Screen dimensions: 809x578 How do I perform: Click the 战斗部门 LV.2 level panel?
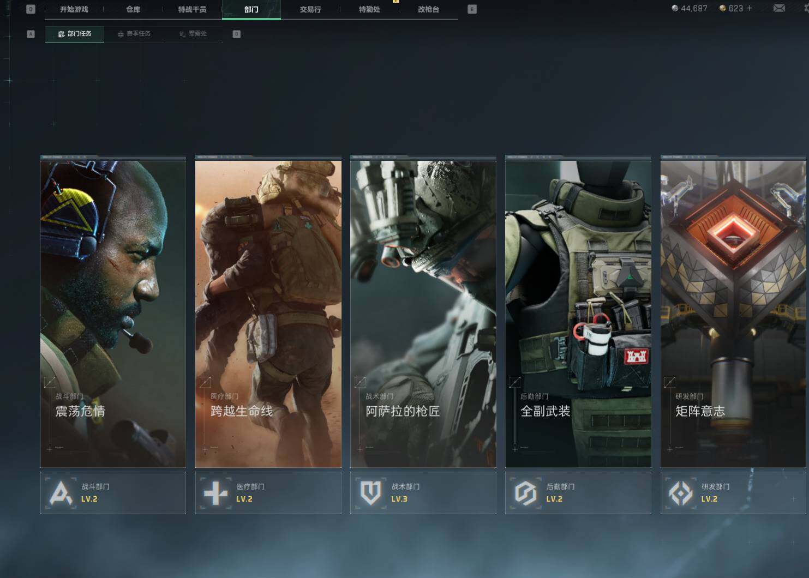113,493
